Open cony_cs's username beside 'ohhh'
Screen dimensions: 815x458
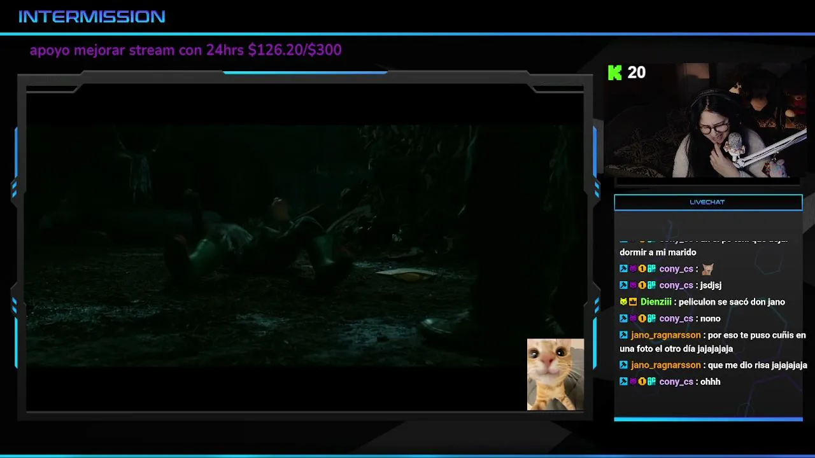[x=676, y=382]
